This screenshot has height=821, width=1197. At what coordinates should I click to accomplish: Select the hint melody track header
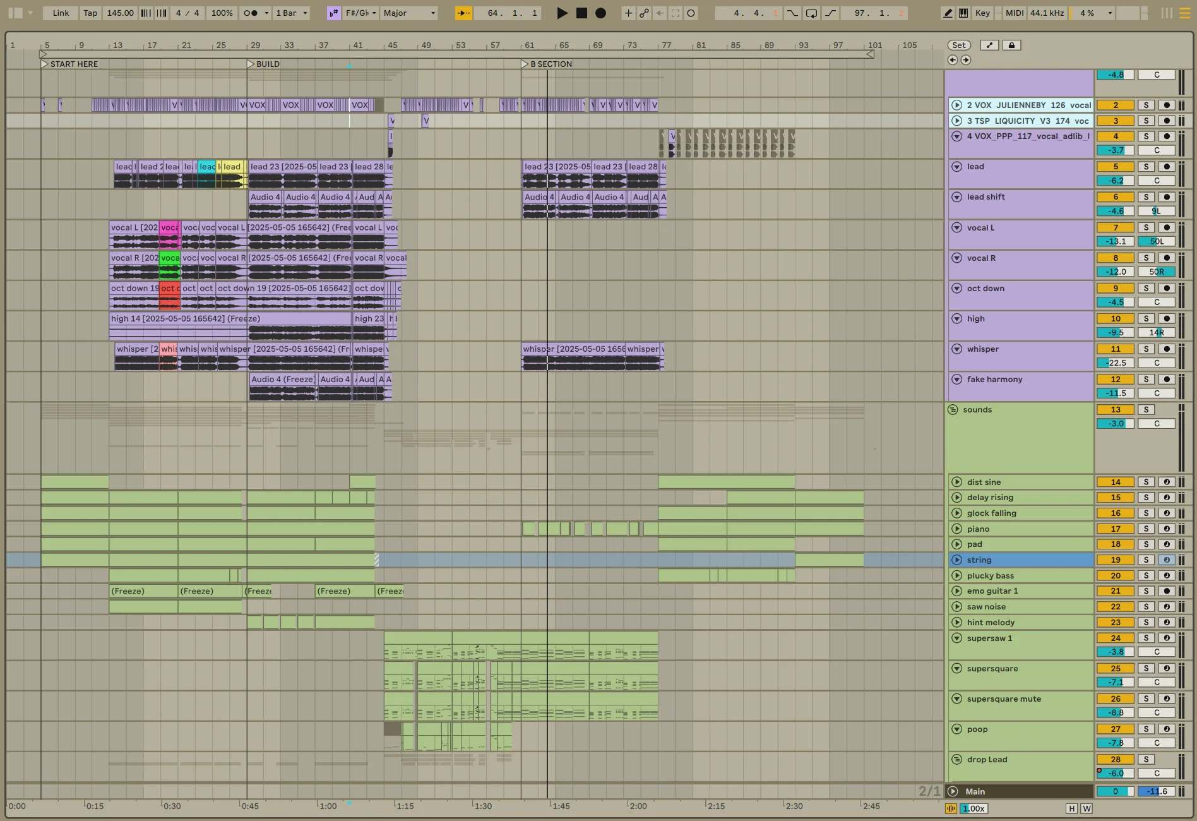(1021, 622)
